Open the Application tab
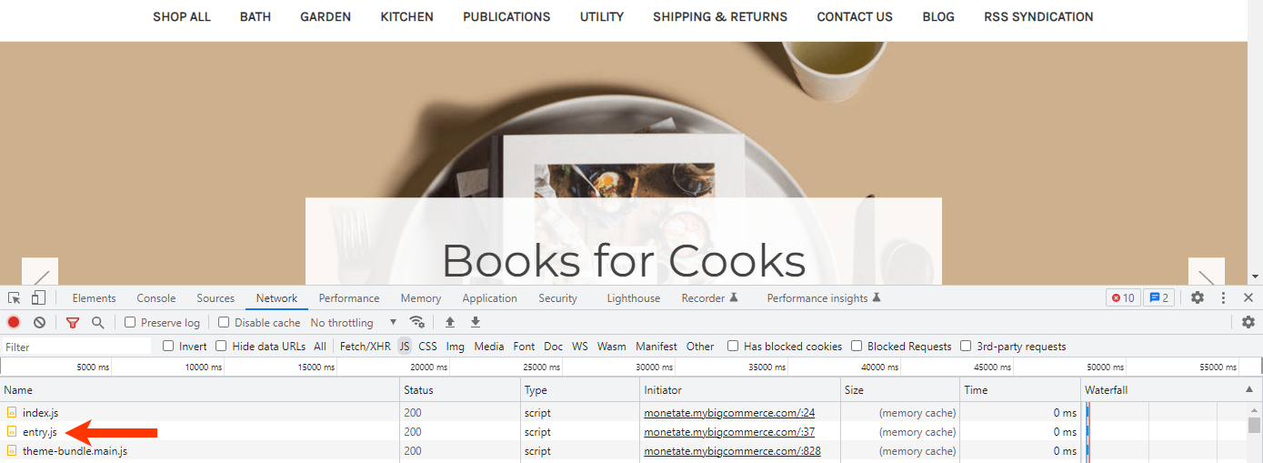This screenshot has height=463, width=1263. [489, 297]
